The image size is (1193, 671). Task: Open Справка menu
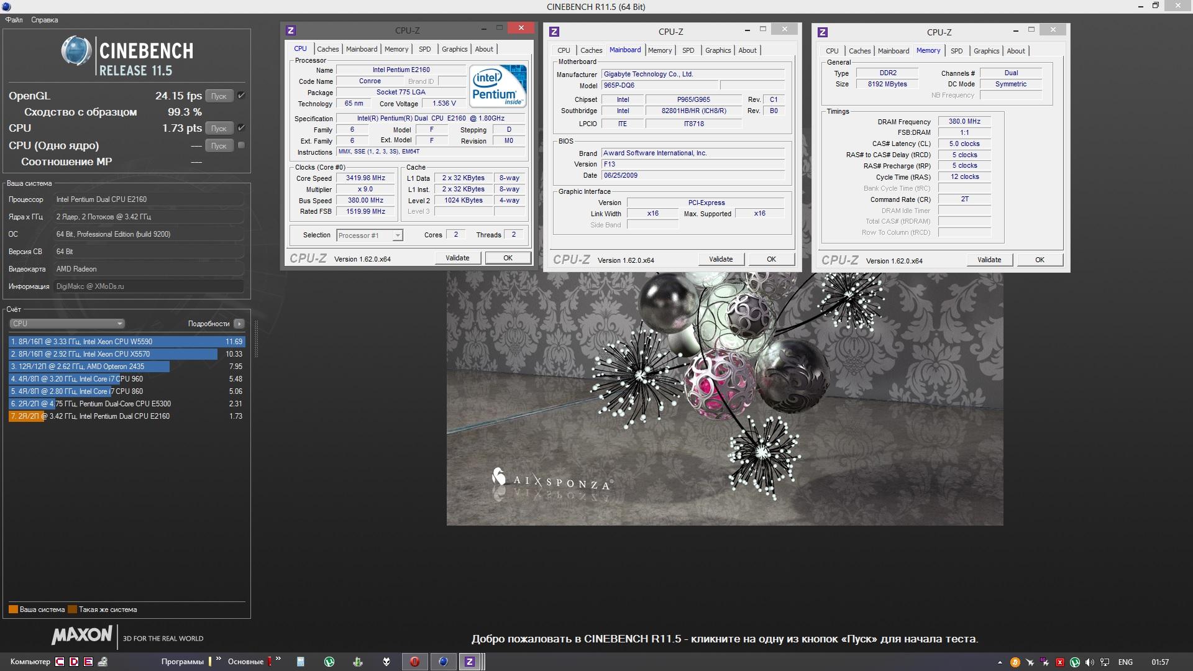pyautogui.click(x=45, y=20)
